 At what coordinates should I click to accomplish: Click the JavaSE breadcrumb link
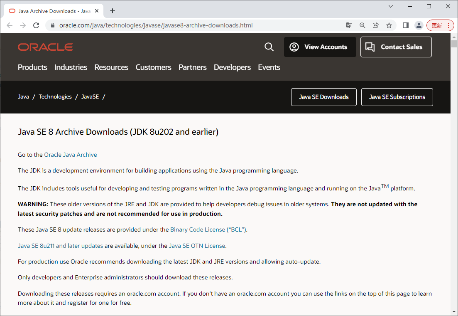click(90, 97)
